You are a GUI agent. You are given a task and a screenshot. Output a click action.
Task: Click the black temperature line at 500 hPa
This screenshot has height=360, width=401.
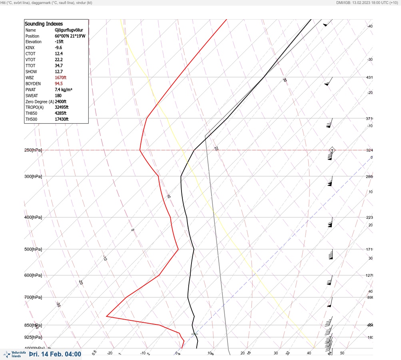tap(194, 249)
